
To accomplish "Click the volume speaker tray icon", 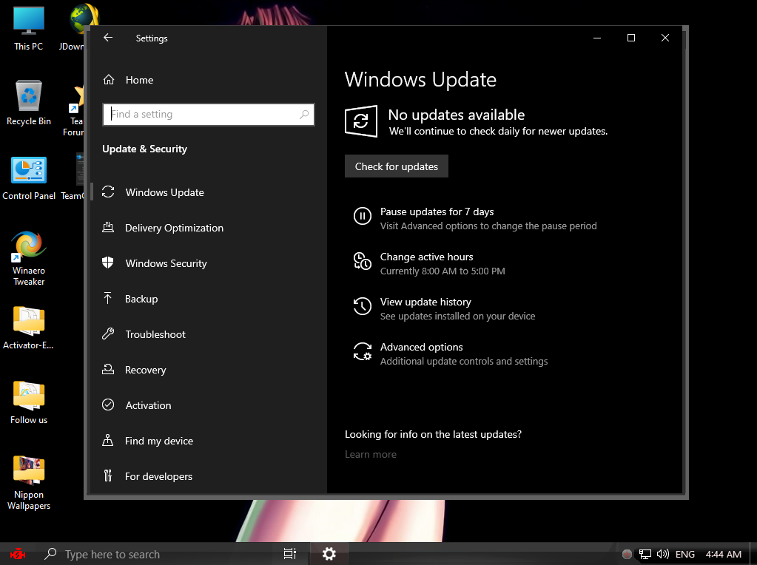I will [662, 554].
